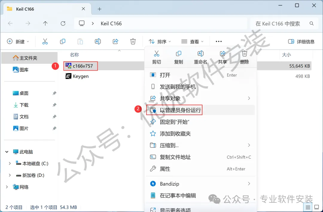Image resolution: width=323 pixels, height=212 pixels.
Task: Click the Rename icon in the toolbar
Action: 98,41
